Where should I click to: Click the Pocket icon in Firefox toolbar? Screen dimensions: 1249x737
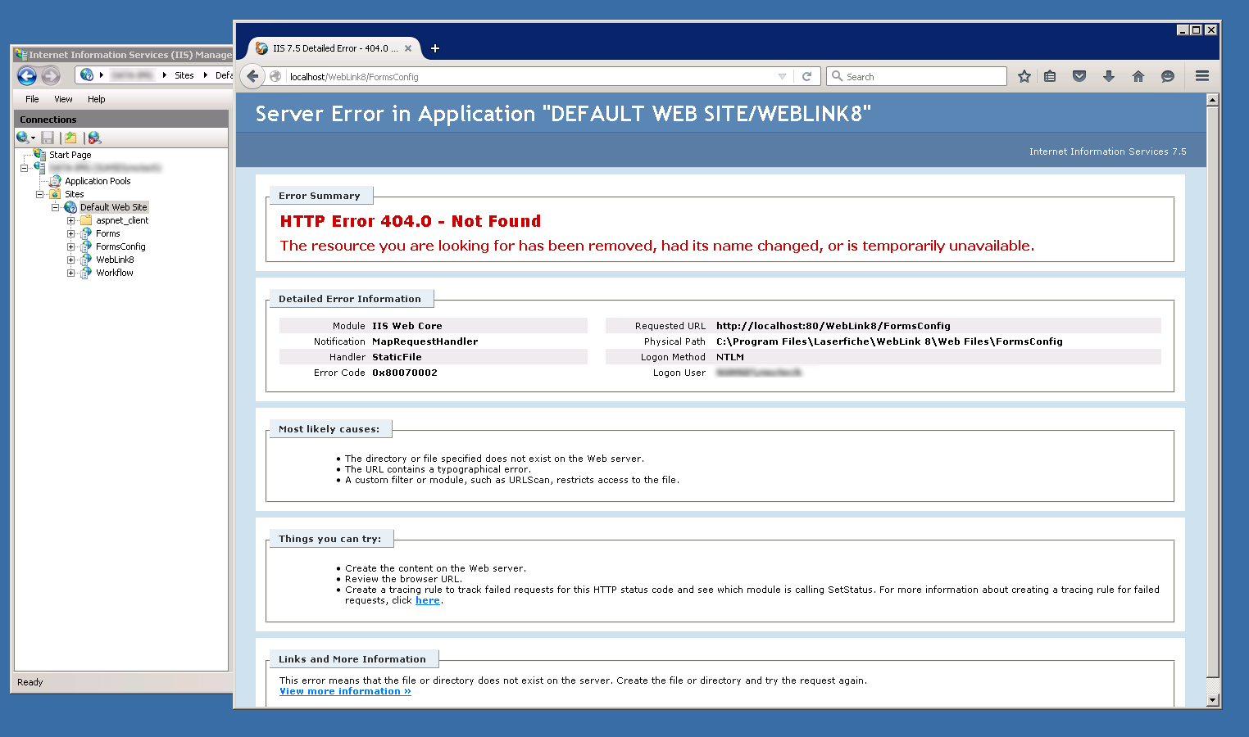click(1079, 76)
